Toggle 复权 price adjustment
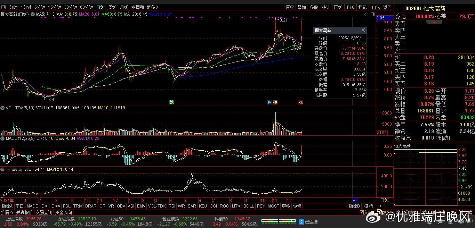Screen dimensions: 475x228 pyautogui.click(x=290, y=7)
